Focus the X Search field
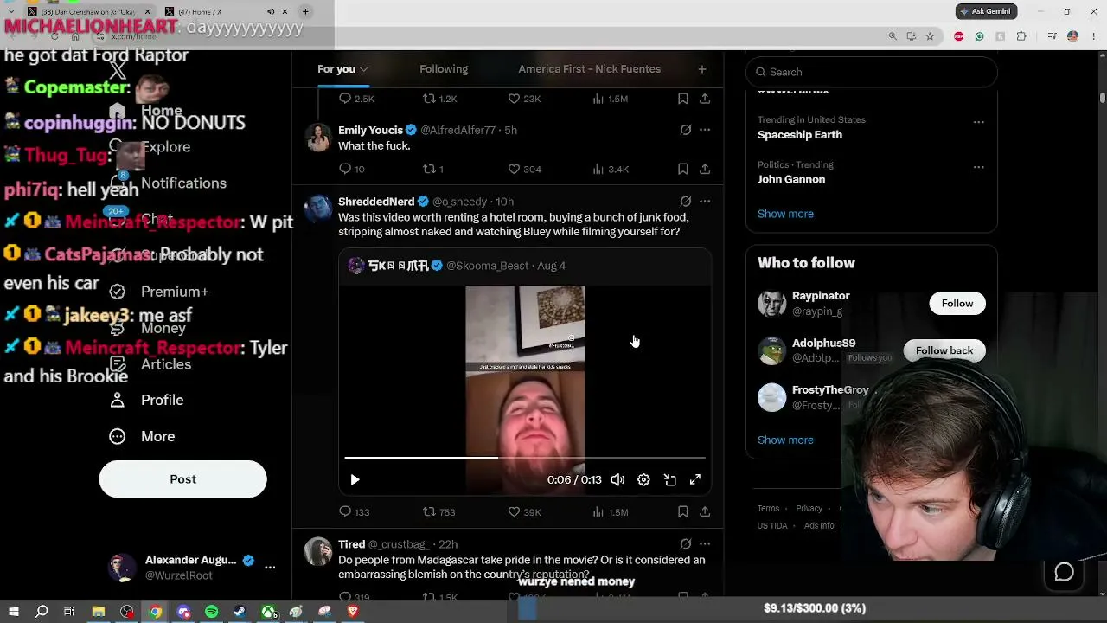Screen dimensions: 1107x623 pos(872,72)
